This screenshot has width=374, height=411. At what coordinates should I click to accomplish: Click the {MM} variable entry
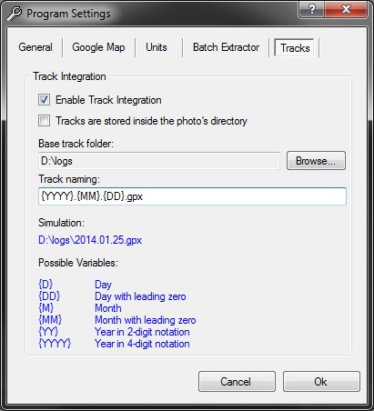click(50, 320)
